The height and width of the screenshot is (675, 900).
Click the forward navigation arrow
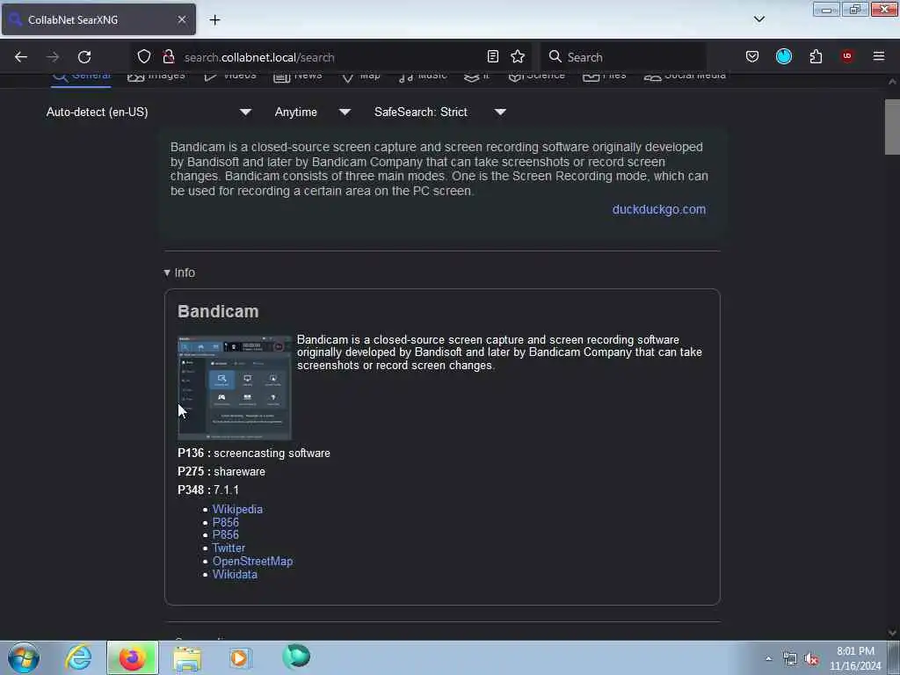[52, 57]
